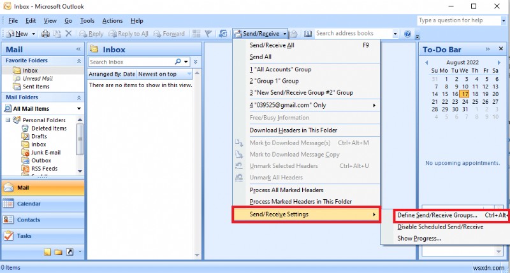Screen dimensions: 510x273
Task: Open the Help menu
Action: pos(137,21)
